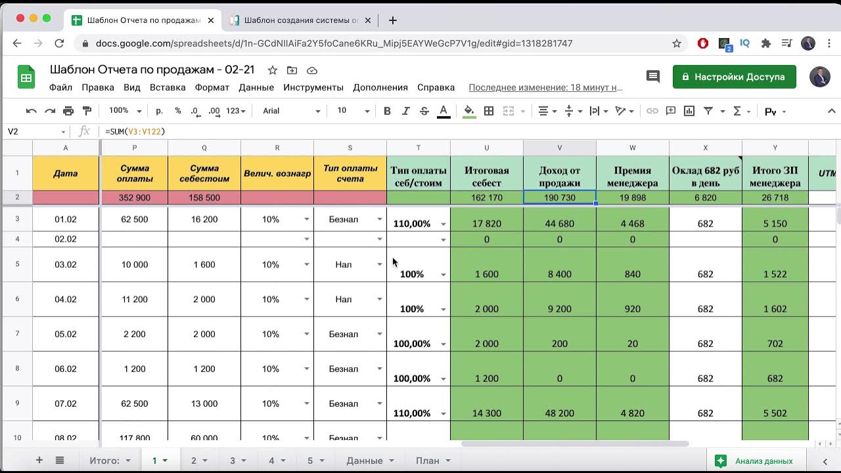
Task: Click the Настройки Доступа button
Action: [x=734, y=77]
